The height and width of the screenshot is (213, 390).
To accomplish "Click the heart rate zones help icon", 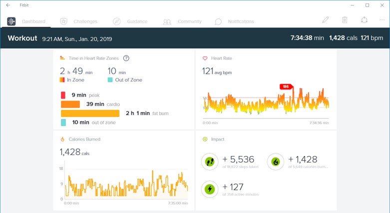I will click(126, 58).
